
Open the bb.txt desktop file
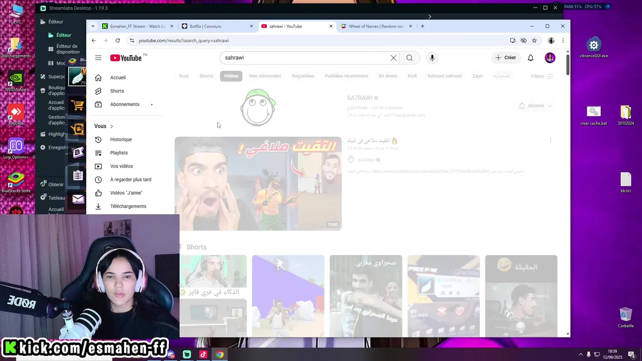[625, 183]
